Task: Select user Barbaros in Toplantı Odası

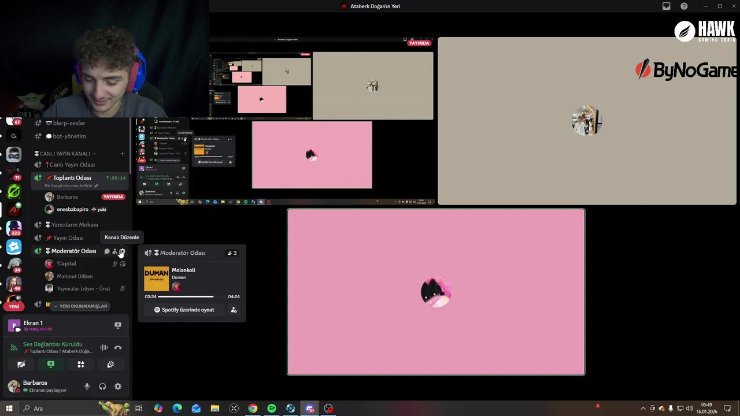Action: point(68,197)
